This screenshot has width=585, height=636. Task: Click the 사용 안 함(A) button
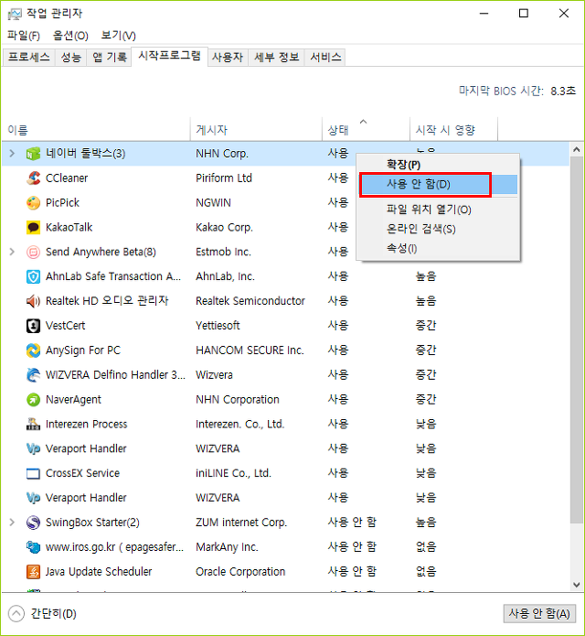pos(539,613)
